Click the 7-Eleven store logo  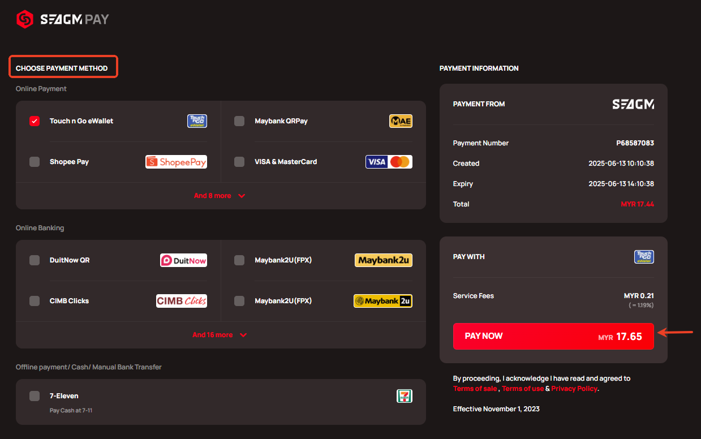[405, 396]
